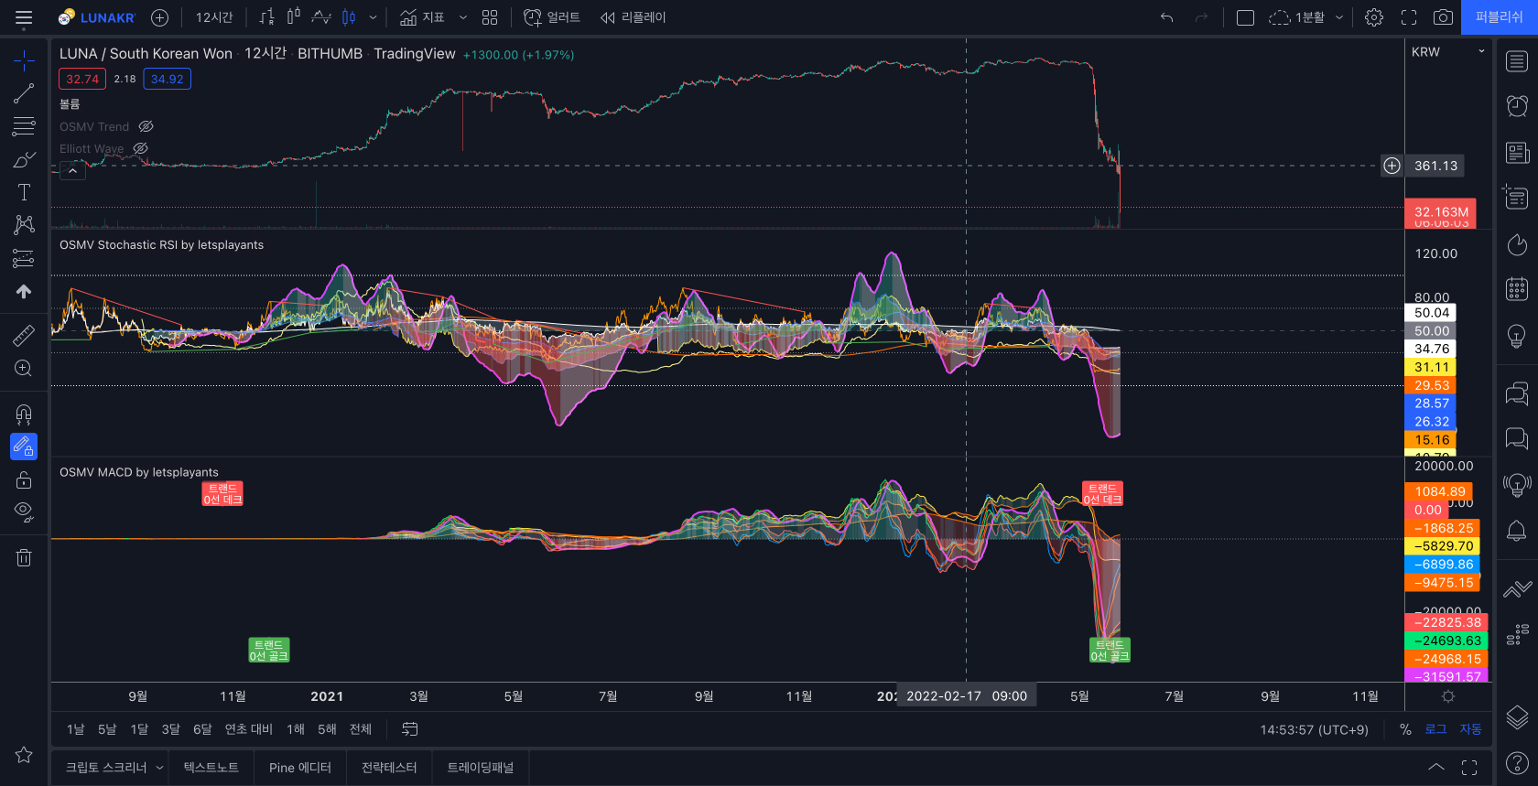
Task: Undo the last chart action
Action: (1166, 17)
